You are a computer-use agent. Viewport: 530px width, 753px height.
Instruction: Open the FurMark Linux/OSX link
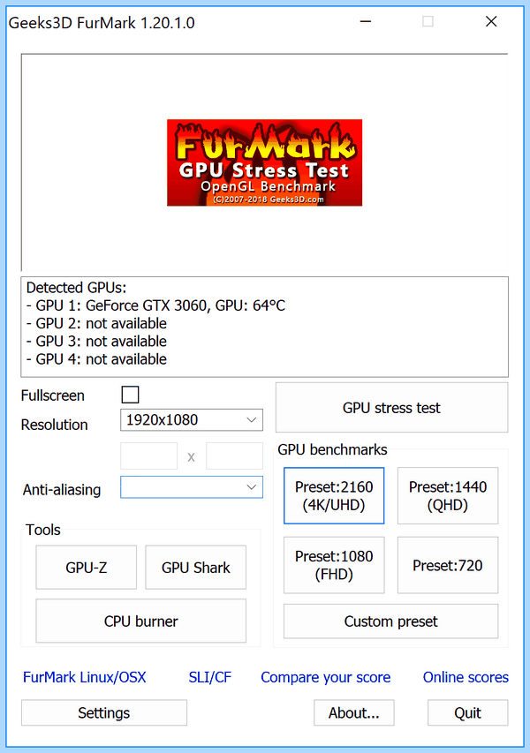click(x=85, y=677)
